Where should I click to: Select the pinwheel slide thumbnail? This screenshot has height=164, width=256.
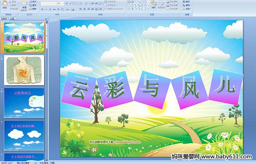24,70
